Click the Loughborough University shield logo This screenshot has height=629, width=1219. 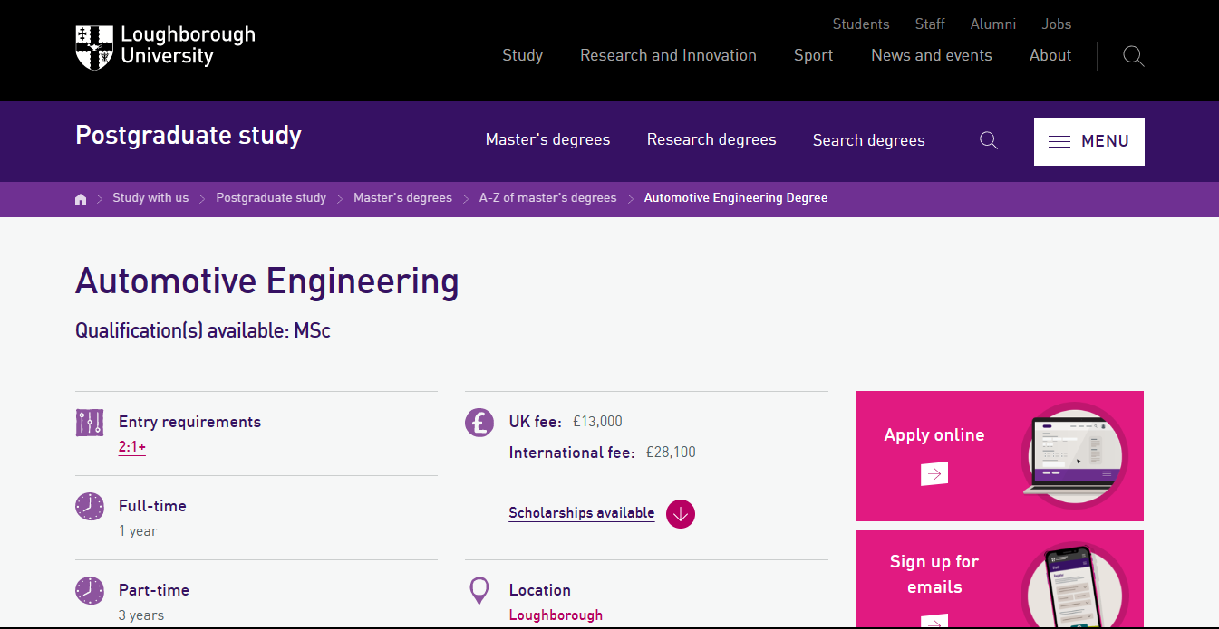coord(94,47)
